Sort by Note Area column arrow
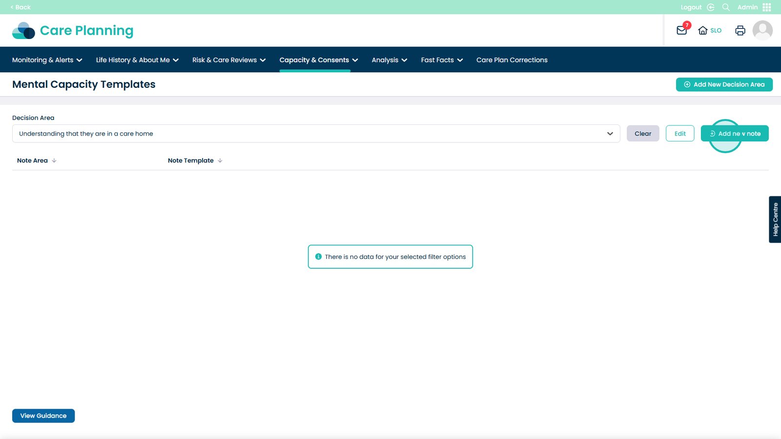Image resolution: width=781 pixels, height=439 pixels. pyautogui.click(x=54, y=160)
